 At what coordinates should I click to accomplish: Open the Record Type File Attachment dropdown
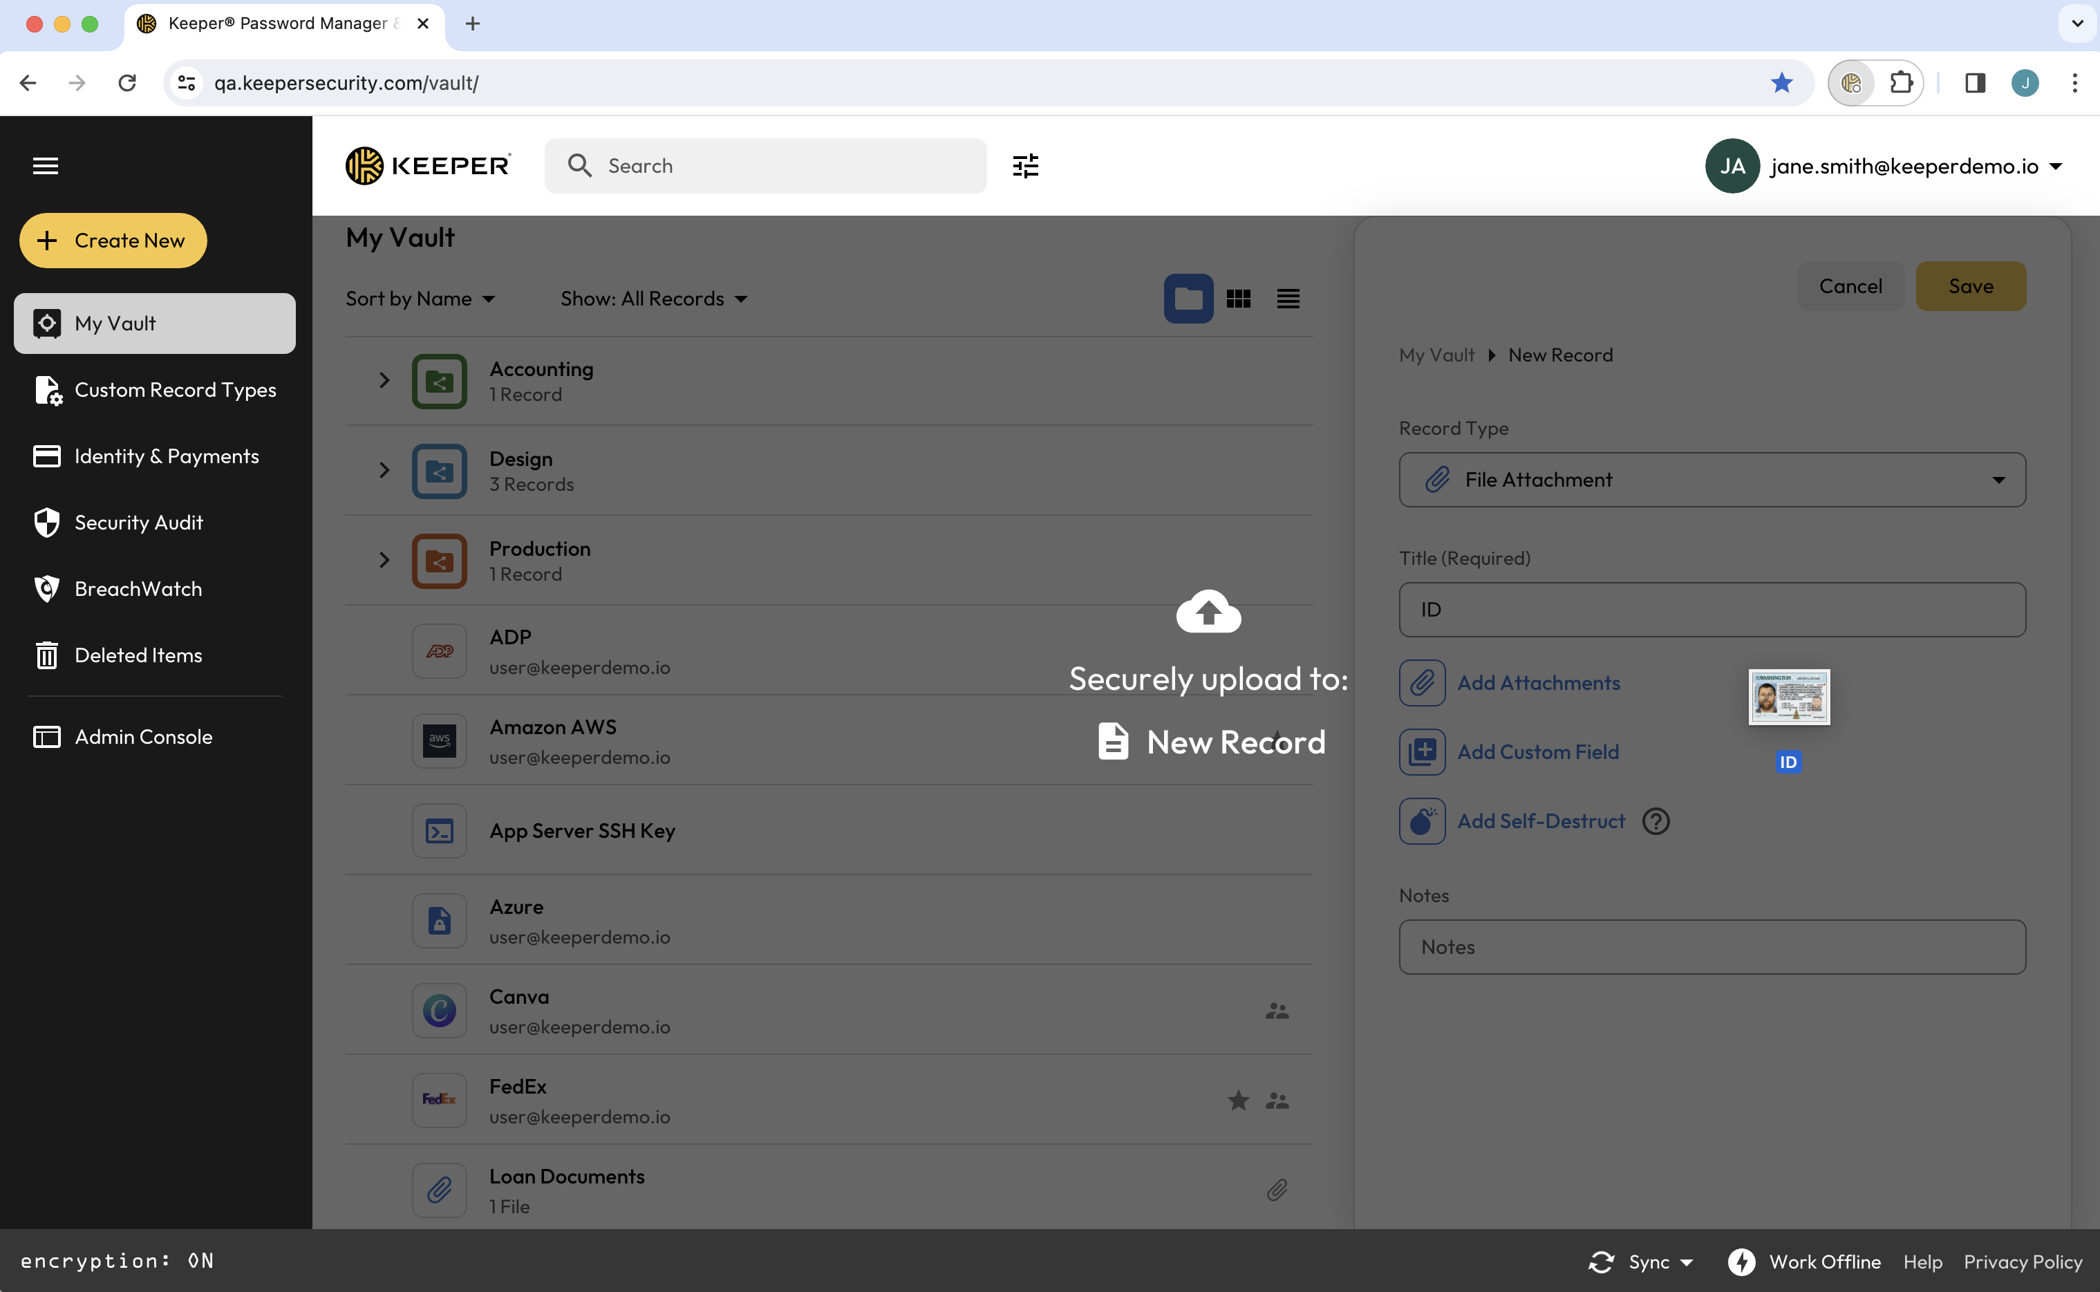pyautogui.click(x=1712, y=480)
